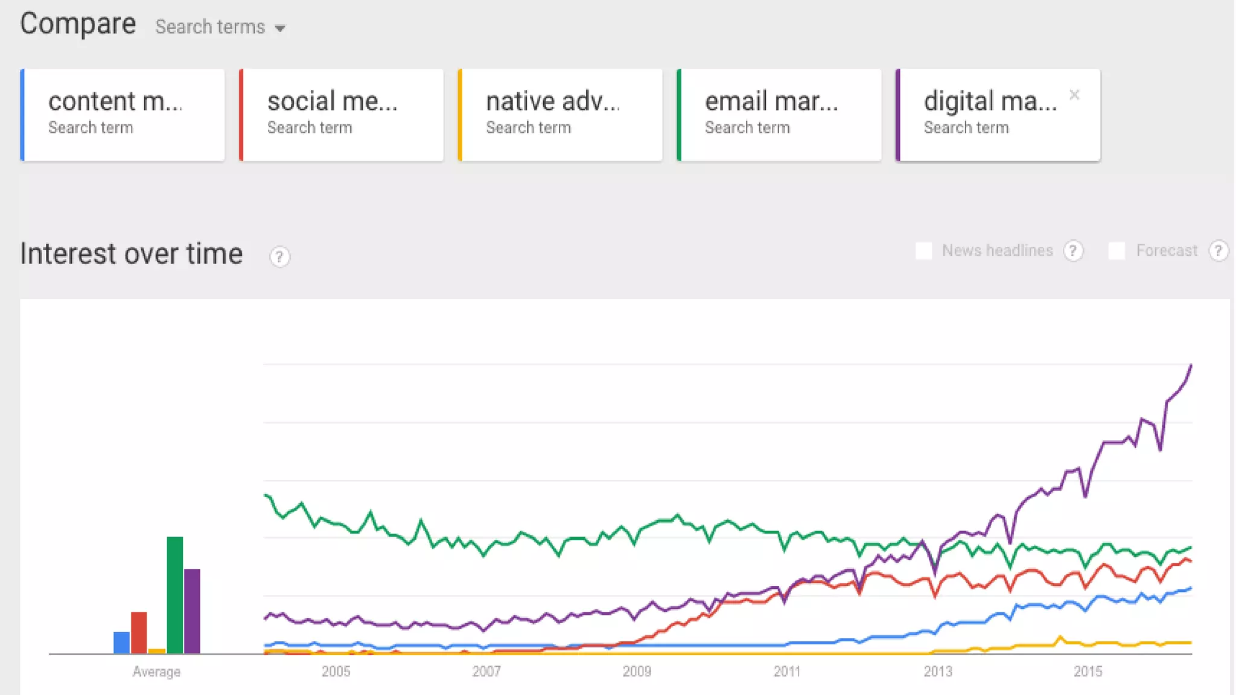Click the native advertising search term card
The image size is (1236, 695).
point(561,115)
